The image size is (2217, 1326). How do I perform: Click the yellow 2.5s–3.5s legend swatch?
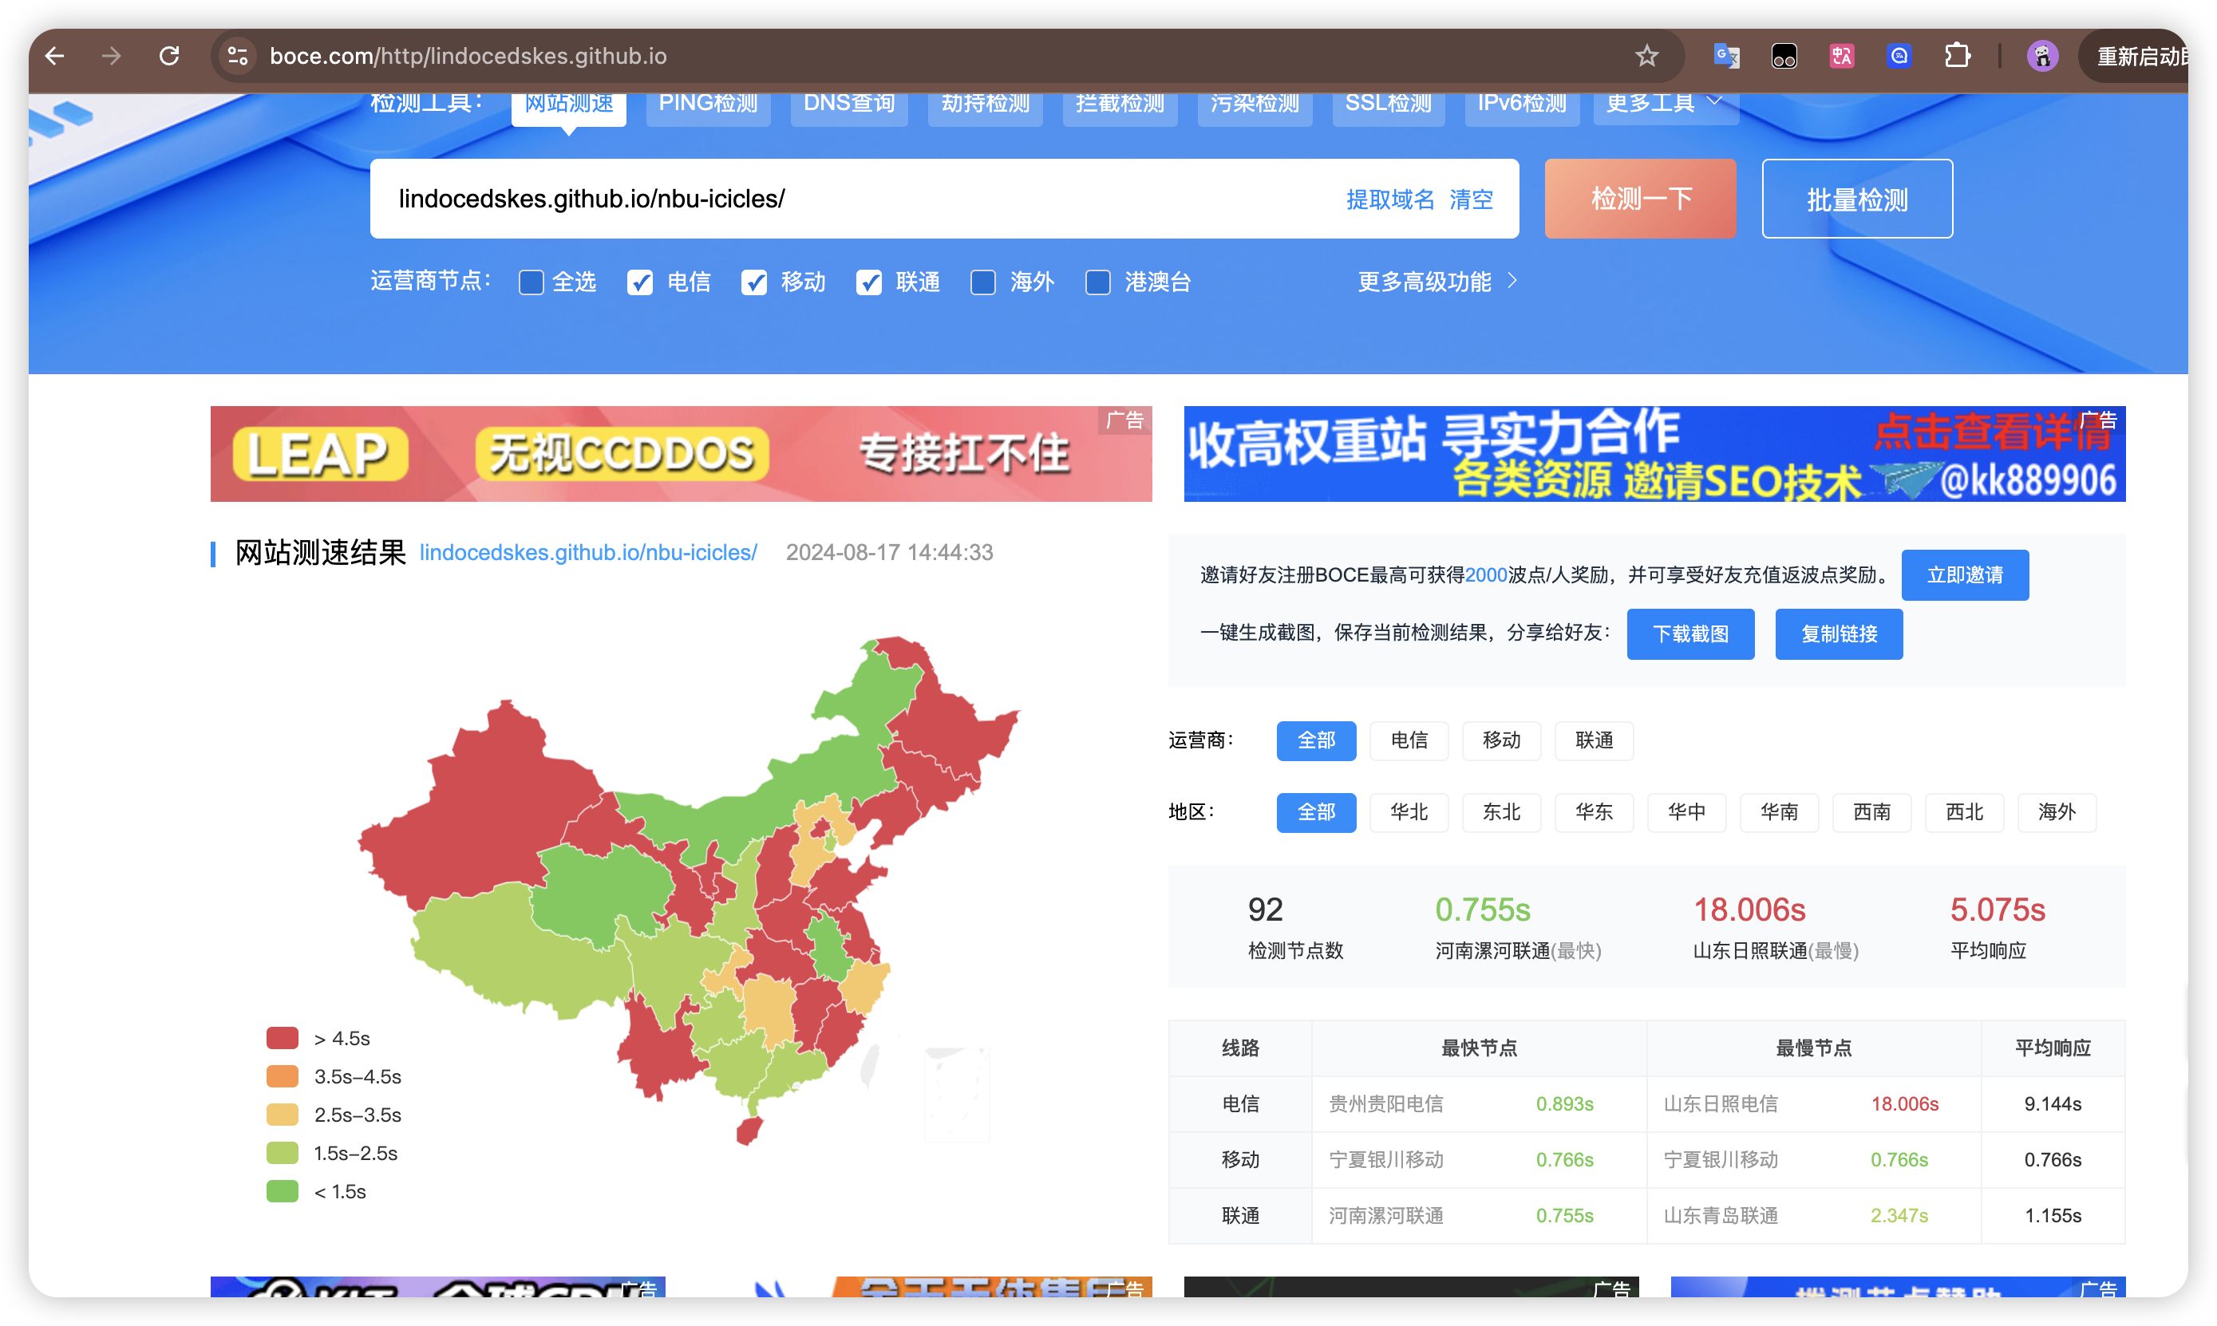[x=283, y=1115]
